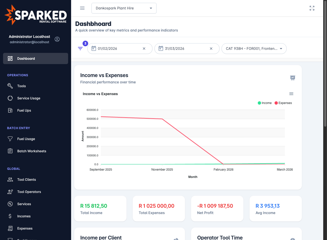Open Service Usage from the sidebar
Screen dimensions: 327x240
coord(10,98)
